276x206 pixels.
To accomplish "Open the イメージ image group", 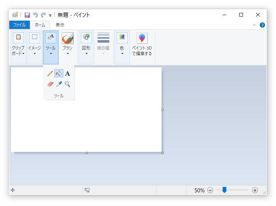I will click(x=35, y=47).
